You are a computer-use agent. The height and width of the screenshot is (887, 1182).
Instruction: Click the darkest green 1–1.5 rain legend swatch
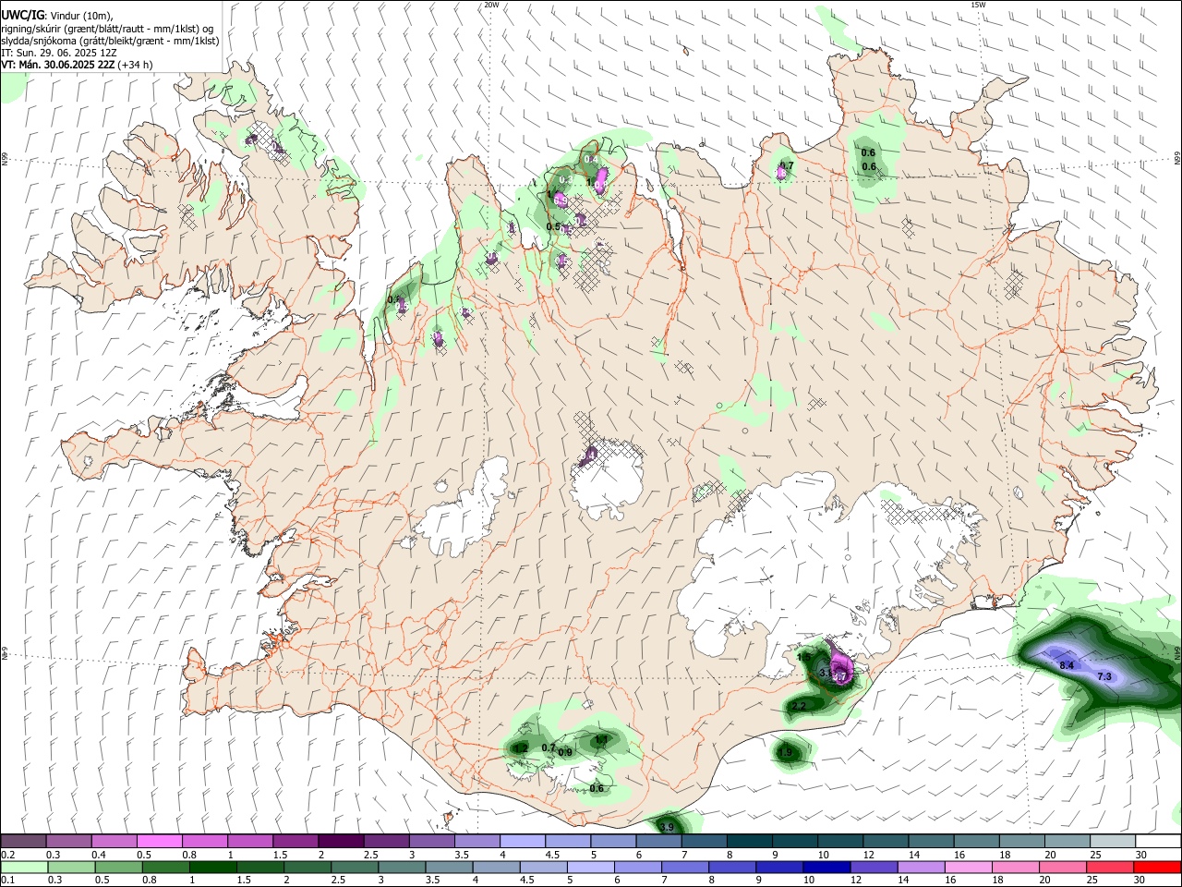click(213, 868)
